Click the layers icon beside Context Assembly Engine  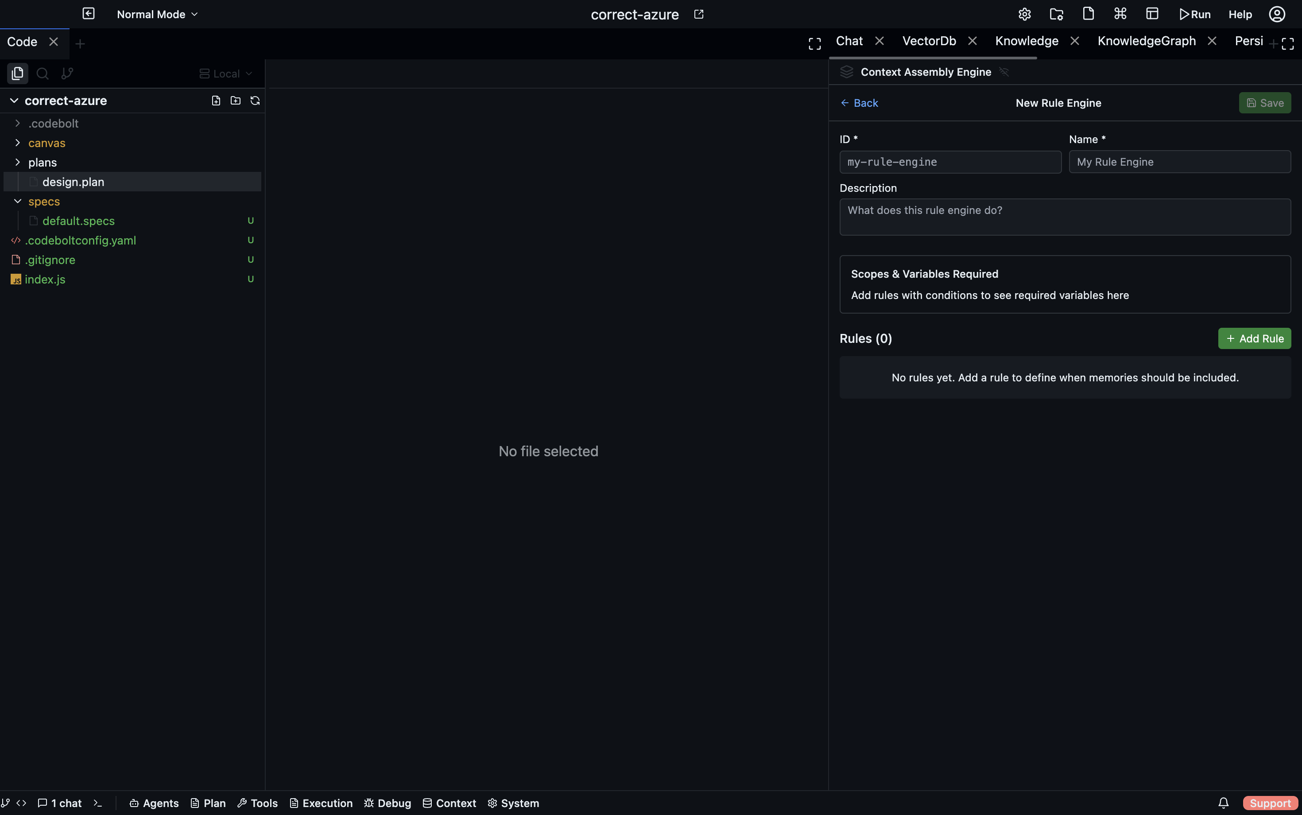pyautogui.click(x=846, y=72)
